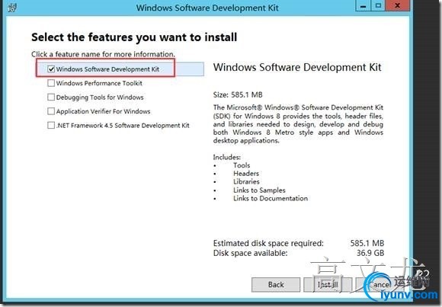
Task: Minimize the Windows Software Development Kit window
Action: [x=363, y=5]
